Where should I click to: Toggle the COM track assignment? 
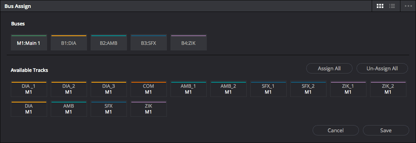pos(149,89)
